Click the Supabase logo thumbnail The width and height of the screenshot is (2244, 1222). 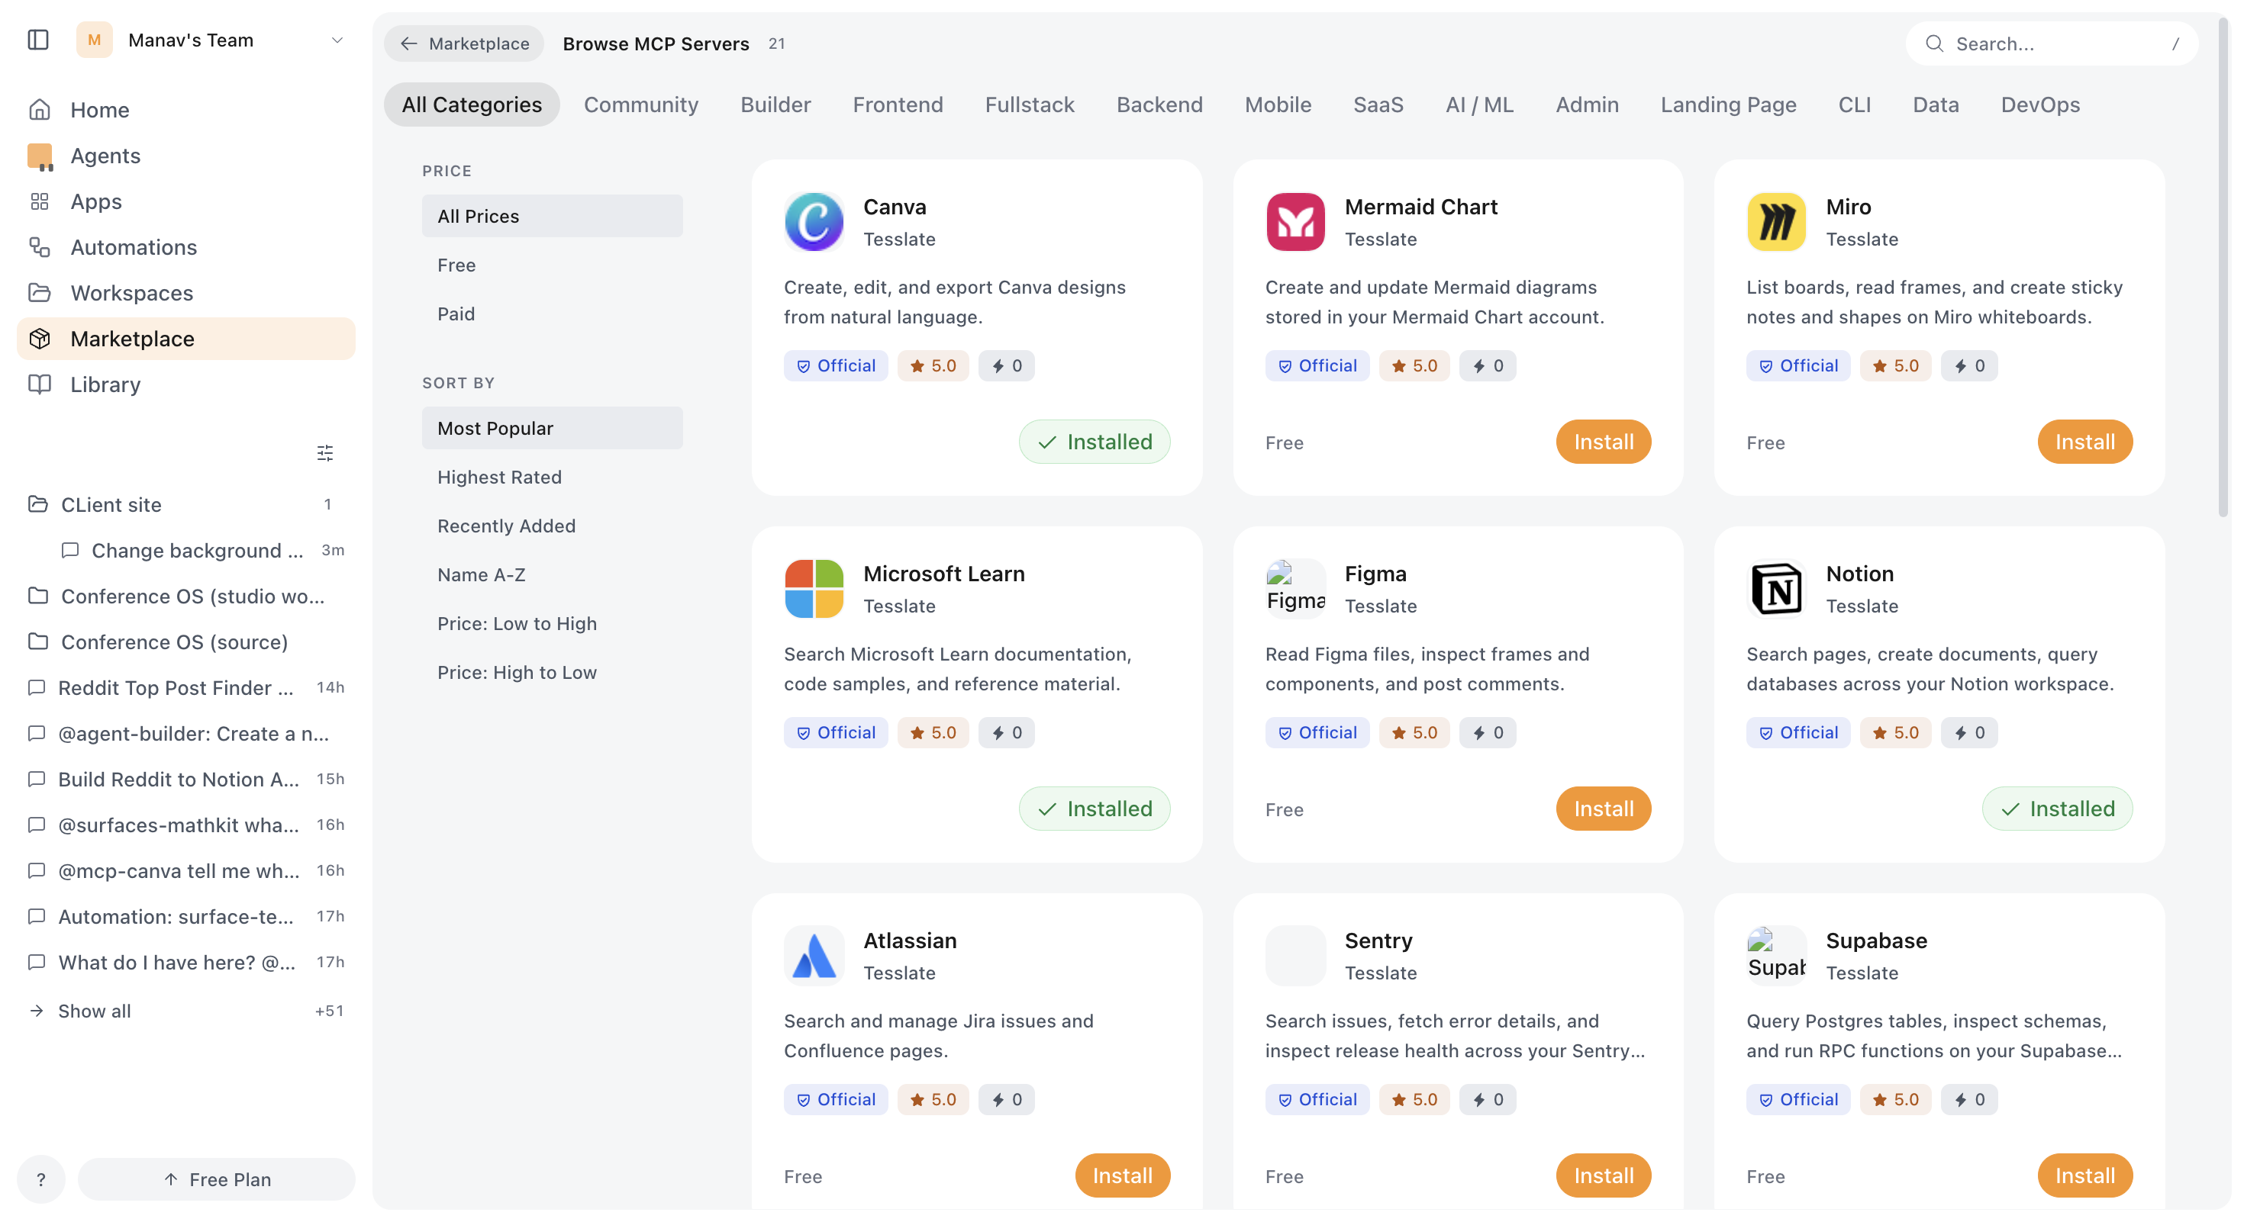point(1776,956)
